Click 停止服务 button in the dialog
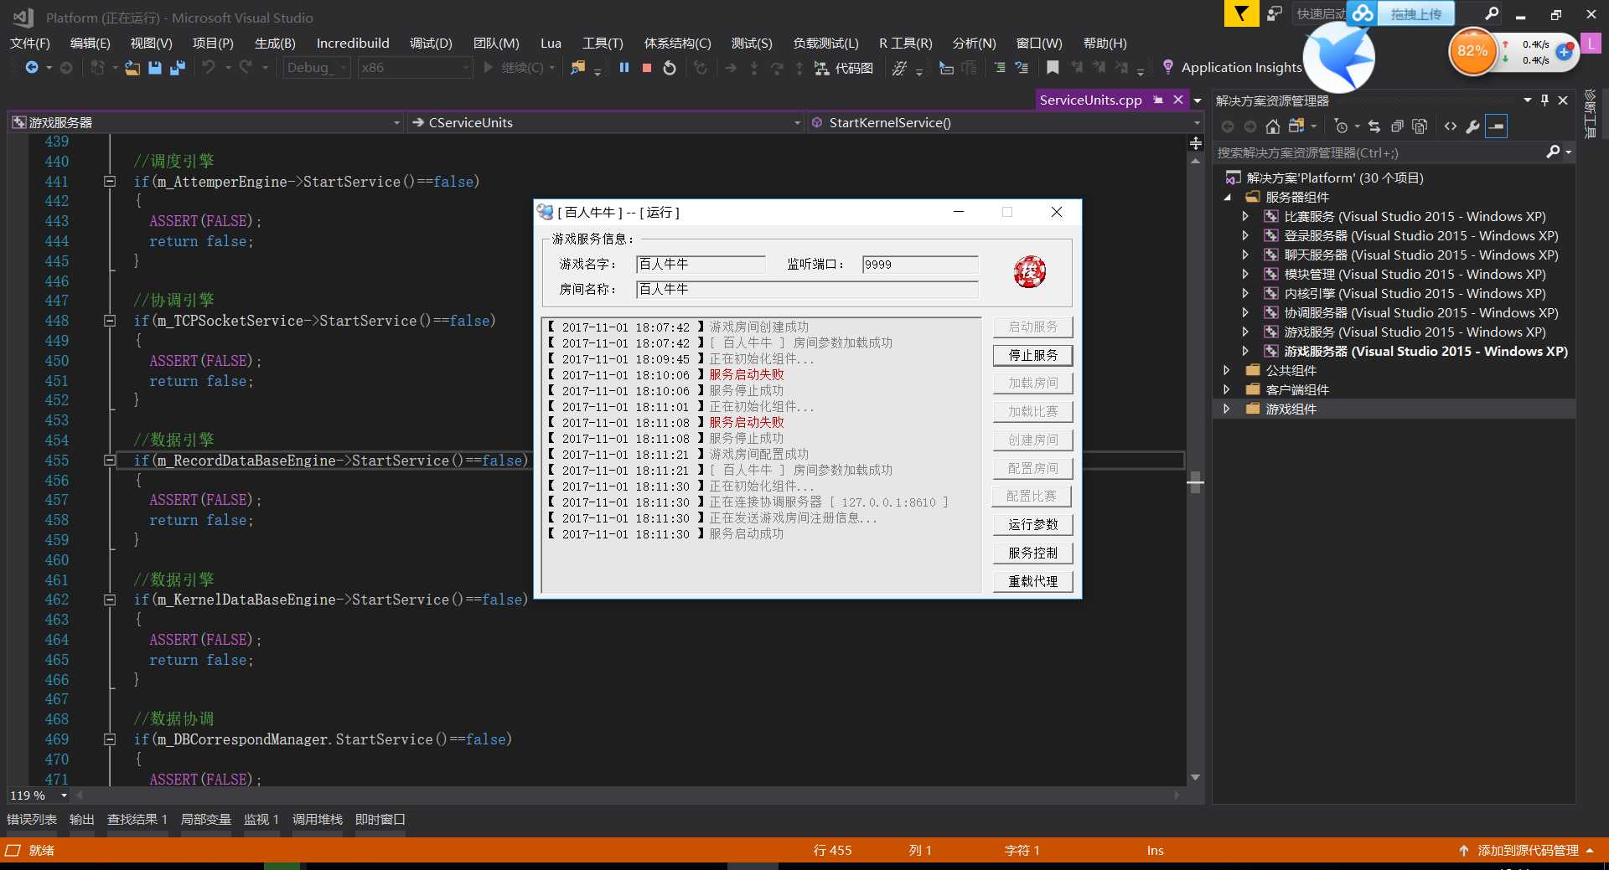This screenshot has height=870, width=1609. click(1032, 355)
